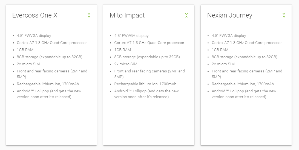This screenshot has width=299, height=150.
Task: Select Cortex A7 processor line under Mito Impact
Action: [149, 43]
